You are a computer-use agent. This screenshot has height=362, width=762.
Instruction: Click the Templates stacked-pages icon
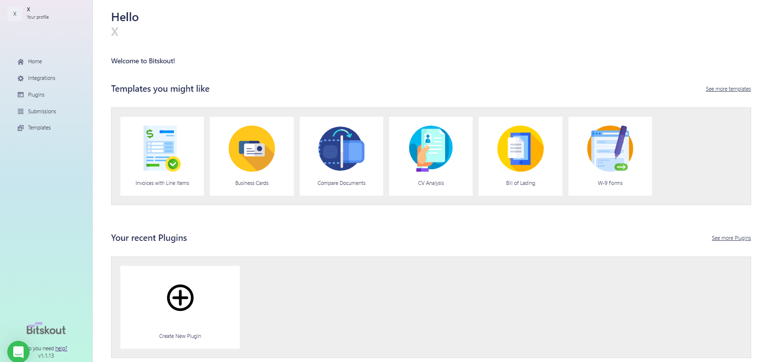21,128
